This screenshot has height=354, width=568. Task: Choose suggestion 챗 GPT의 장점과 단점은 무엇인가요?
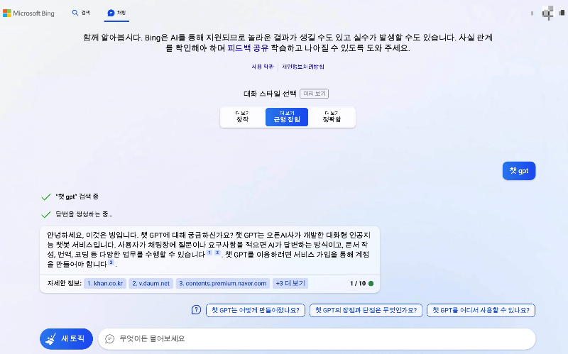tap(366, 310)
